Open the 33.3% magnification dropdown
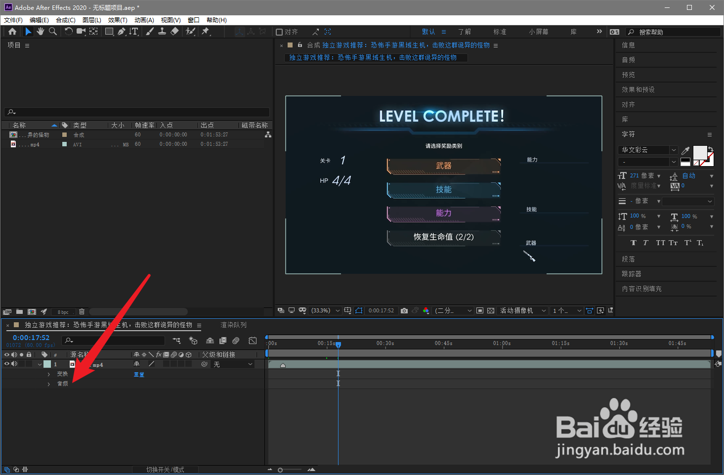Viewport: 724px width, 475px height. pyautogui.click(x=325, y=310)
